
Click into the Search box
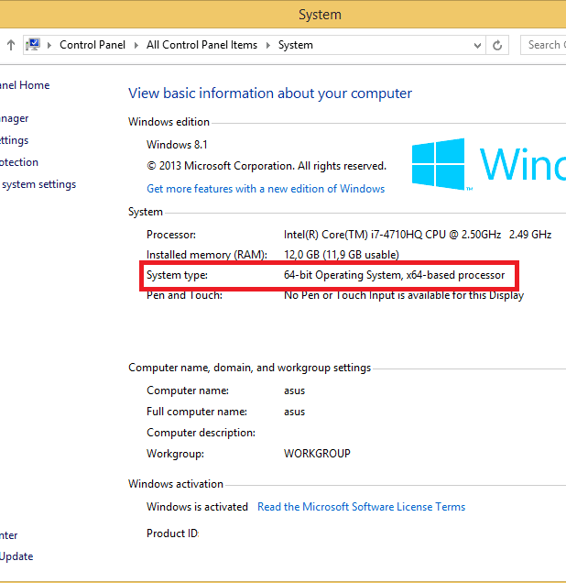pos(543,45)
